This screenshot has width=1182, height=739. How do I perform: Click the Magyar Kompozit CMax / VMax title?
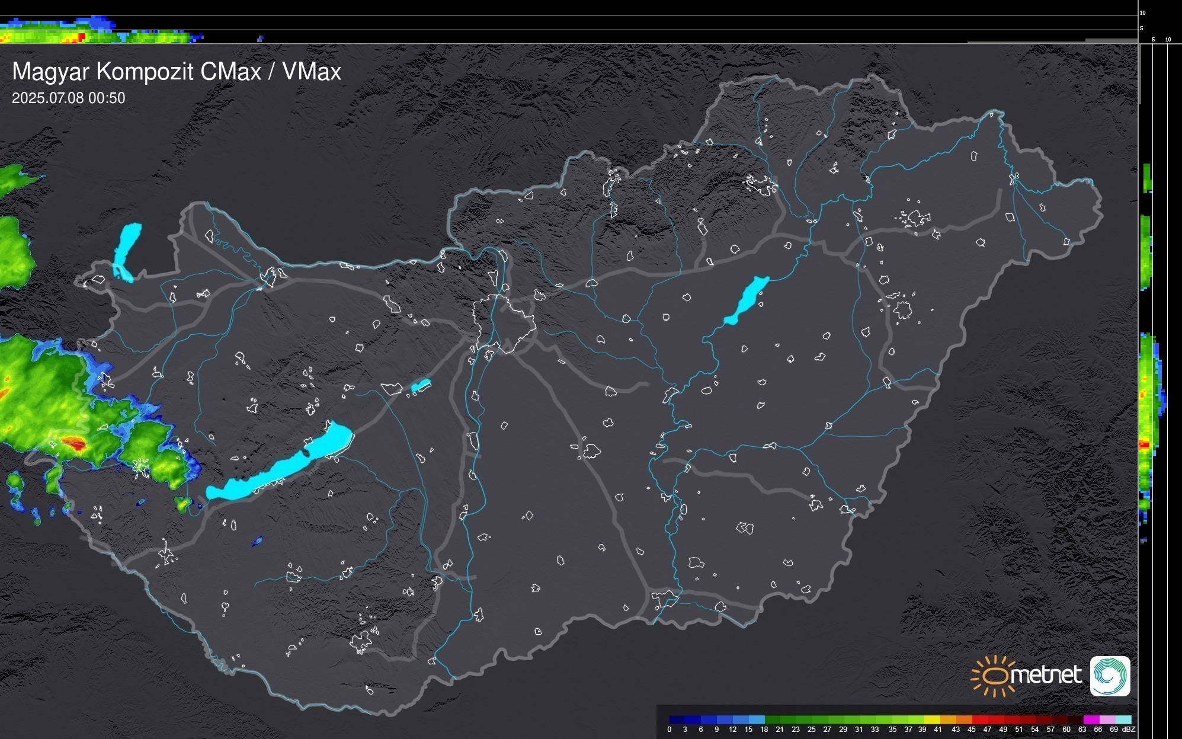pyautogui.click(x=177, y=71)
